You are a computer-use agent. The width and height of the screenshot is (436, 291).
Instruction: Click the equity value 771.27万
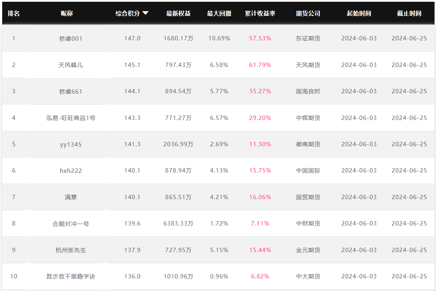click(178, 118)
